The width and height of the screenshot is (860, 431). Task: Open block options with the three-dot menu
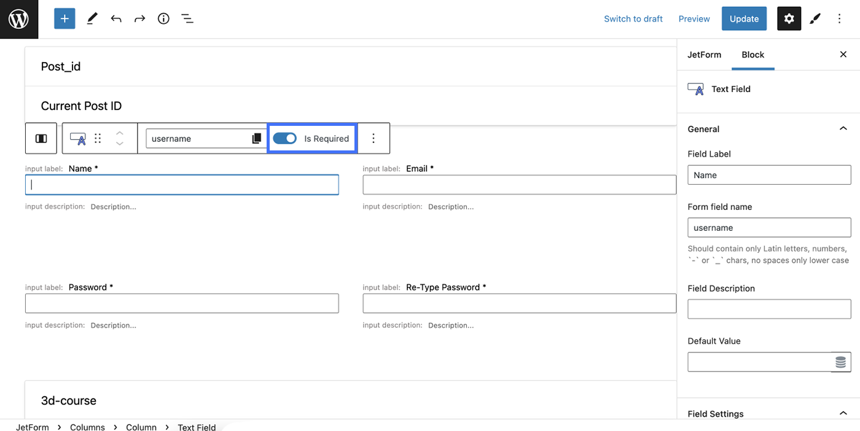pos(373,138)
